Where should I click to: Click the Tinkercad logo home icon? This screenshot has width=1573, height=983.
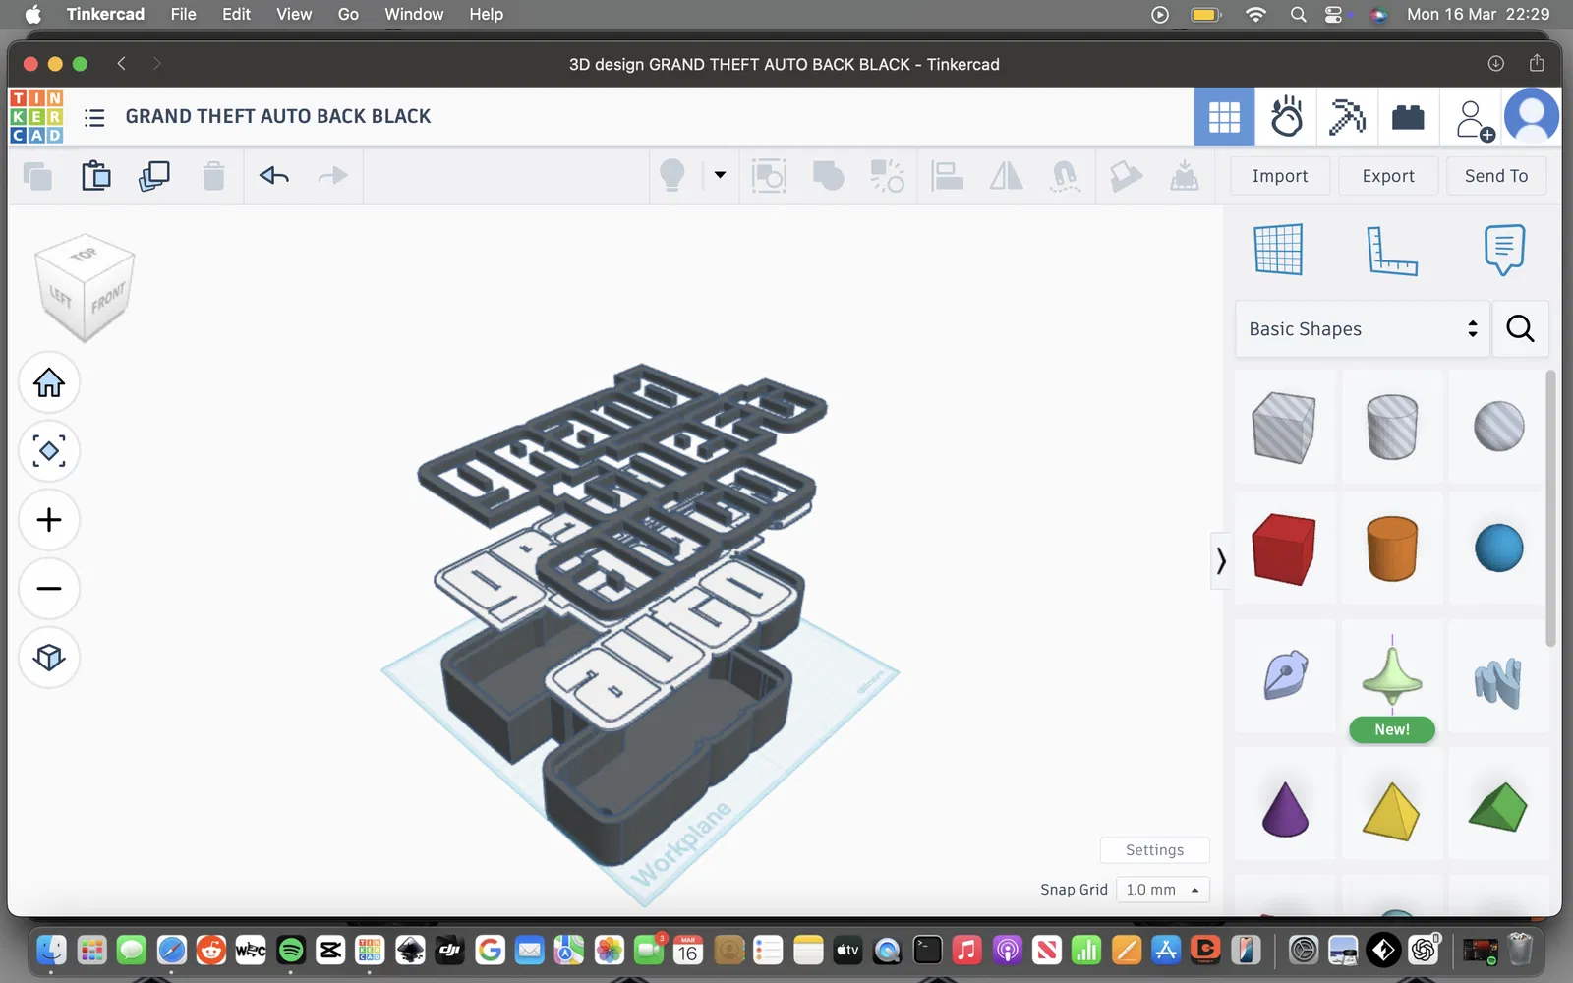pos(36,116)
